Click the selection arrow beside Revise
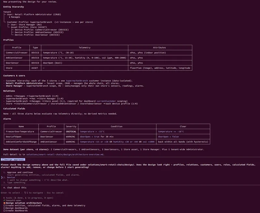Image resolution: width=260 pixels, height=213 pixels. (x=2, y=177)
